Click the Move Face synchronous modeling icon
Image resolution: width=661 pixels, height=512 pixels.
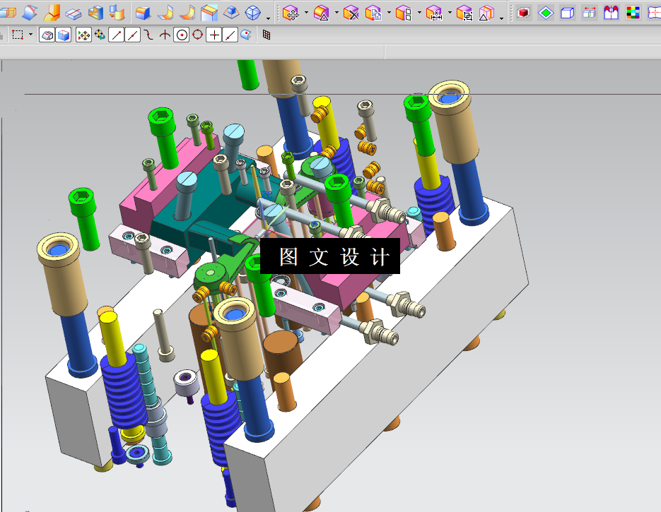(x=291, y=13)
